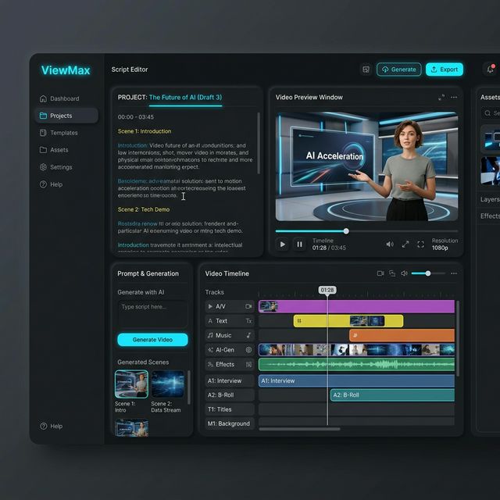Open Video Preview more options menu

tap(454, 97)
